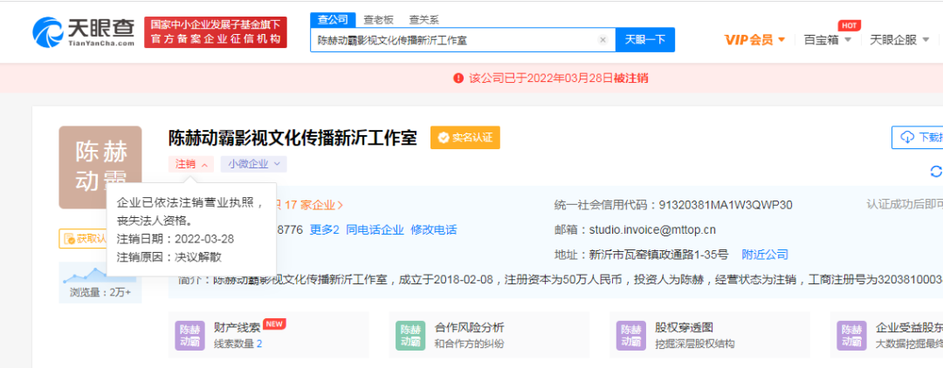
Task: Click 线索数量 2 link
Action: (x=238, y=344)
